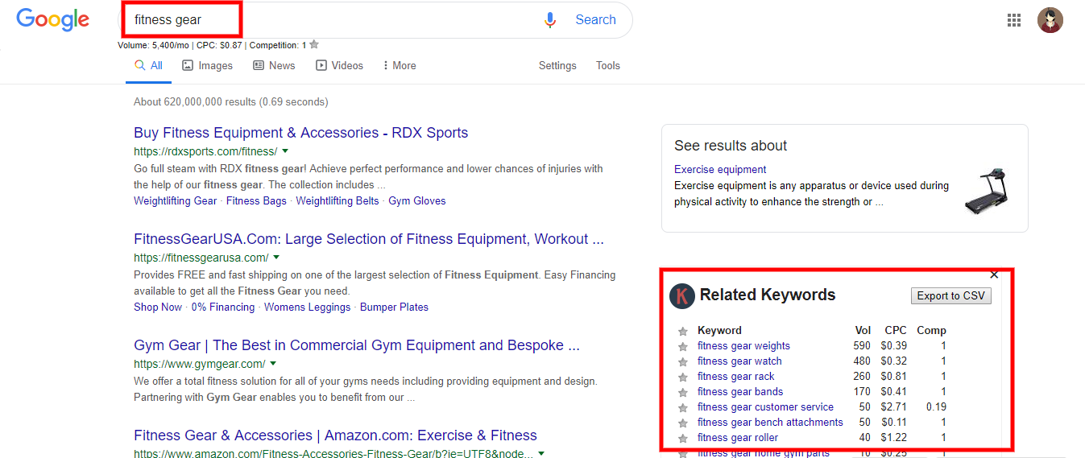Star the keyword 'fitness gear roller'

(x=683, y=438)
